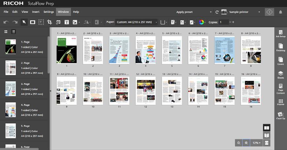Open the View menu
This screenshot has width=287, height=150.
click(25, 12)
